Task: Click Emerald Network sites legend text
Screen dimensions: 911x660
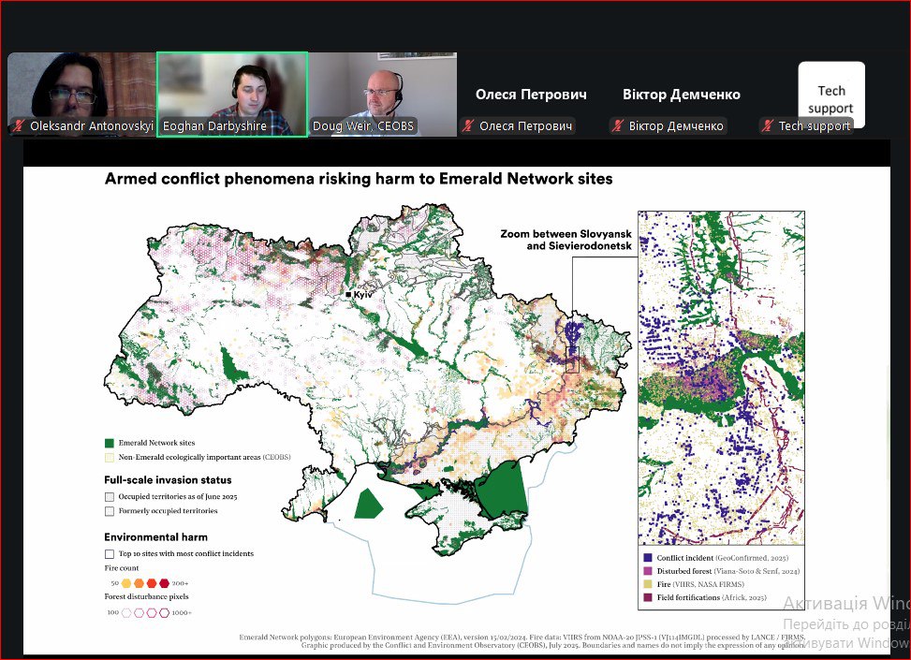Action: click(157, 443)
